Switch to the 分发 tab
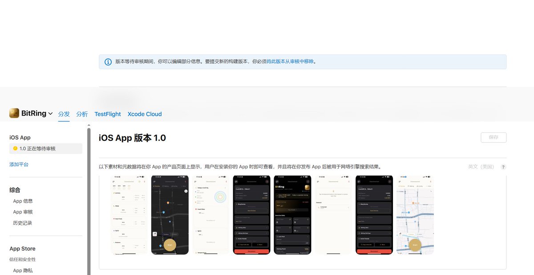This screenshot has height=275, width=534. [64, 114]
